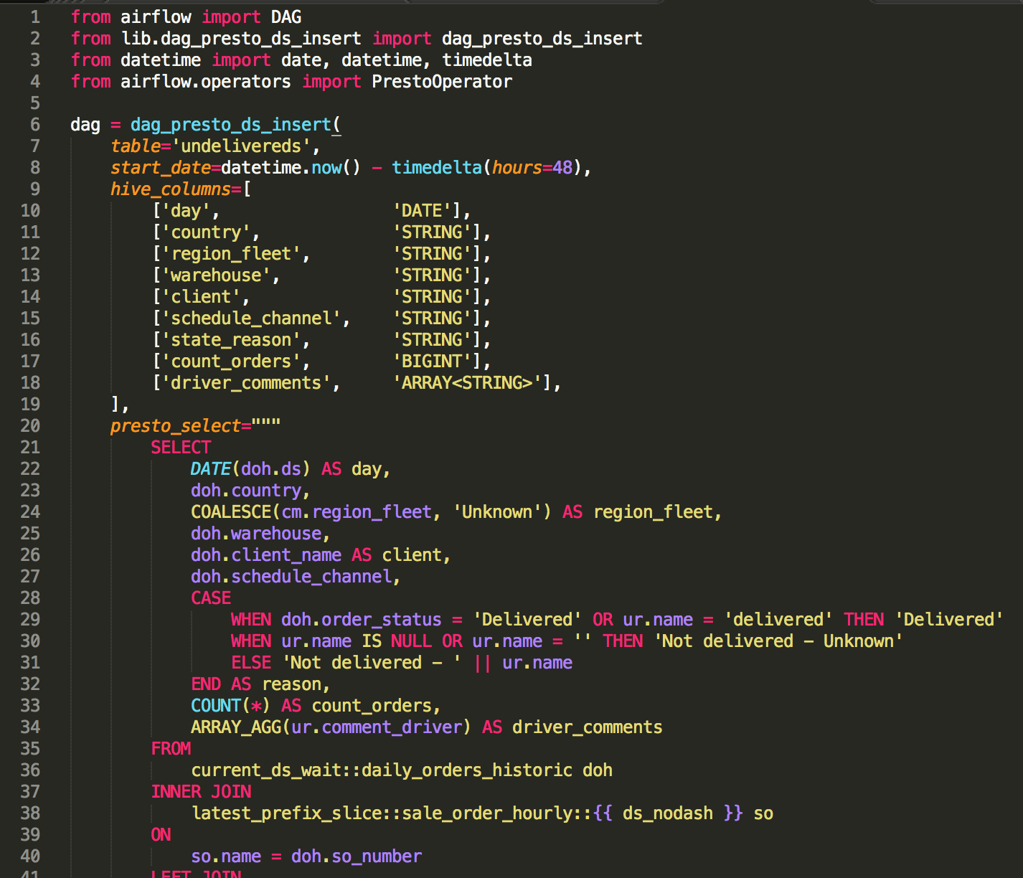
Task: Click the COALESCE function call
Action: point(231,512)
